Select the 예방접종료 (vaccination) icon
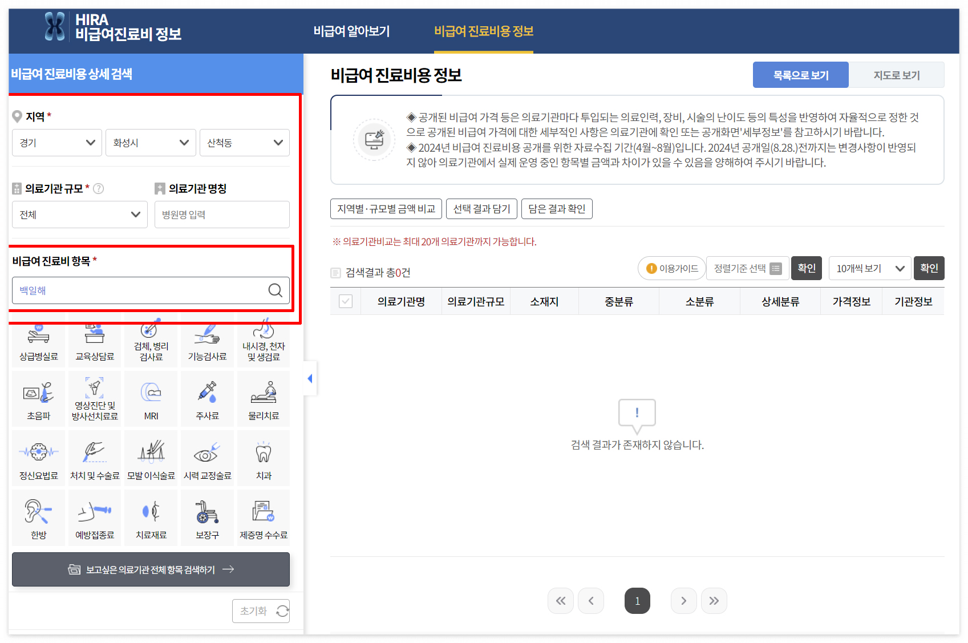The width and height of the screenshot is (968, 643). (94, 517)
